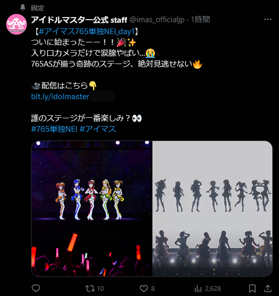Open hashtag #765単独NEI
The height and width of the screenshot is (296, 279).
point(54,129)
